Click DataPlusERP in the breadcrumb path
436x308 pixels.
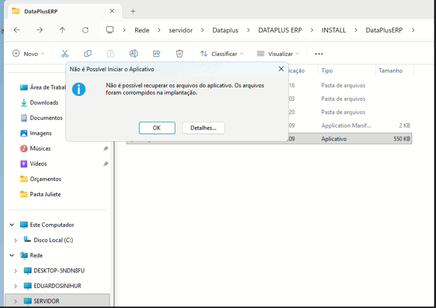coord(384,30)
